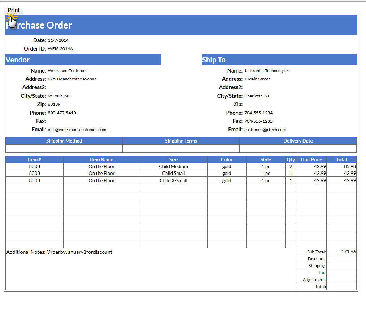Click the Style column header
This screenshot has width=366, height=328.
[266, 159]
